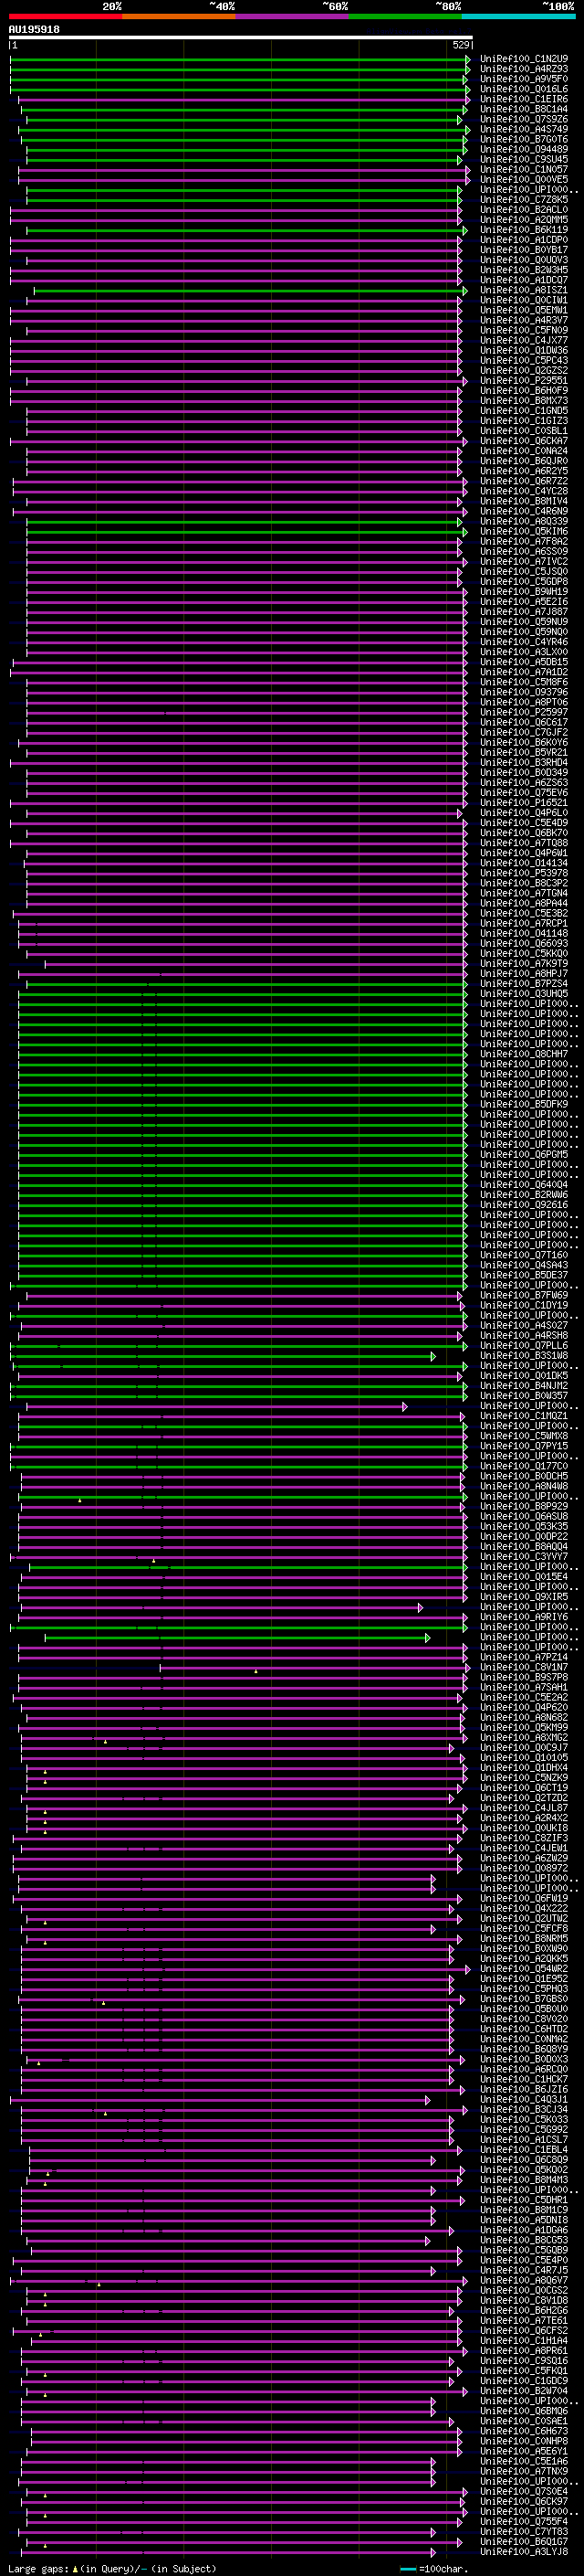Select UniRef100_Q4SA43 entry

coord(524,1265)
